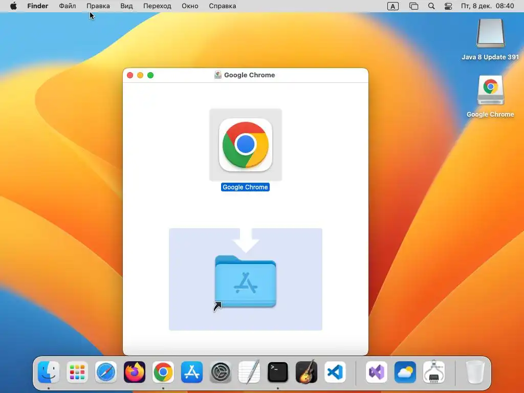Launch Google Chrome from the Dock
This screenshot has width=524, height=393.
point(163,372)
